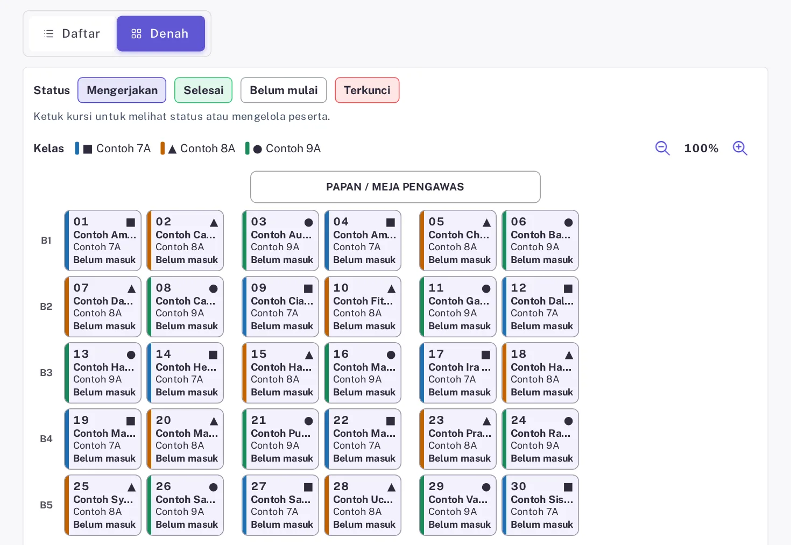Click the zoom out magnifier icon
This screenshot has height=545, width=791.
point(662,148)
